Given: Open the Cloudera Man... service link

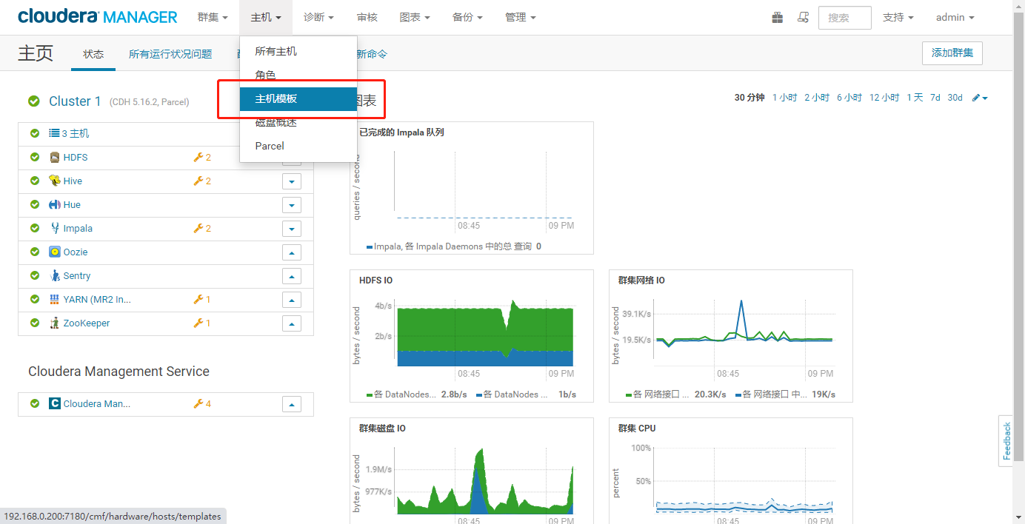Looking at the screenshot, I should tap(96, 403).
